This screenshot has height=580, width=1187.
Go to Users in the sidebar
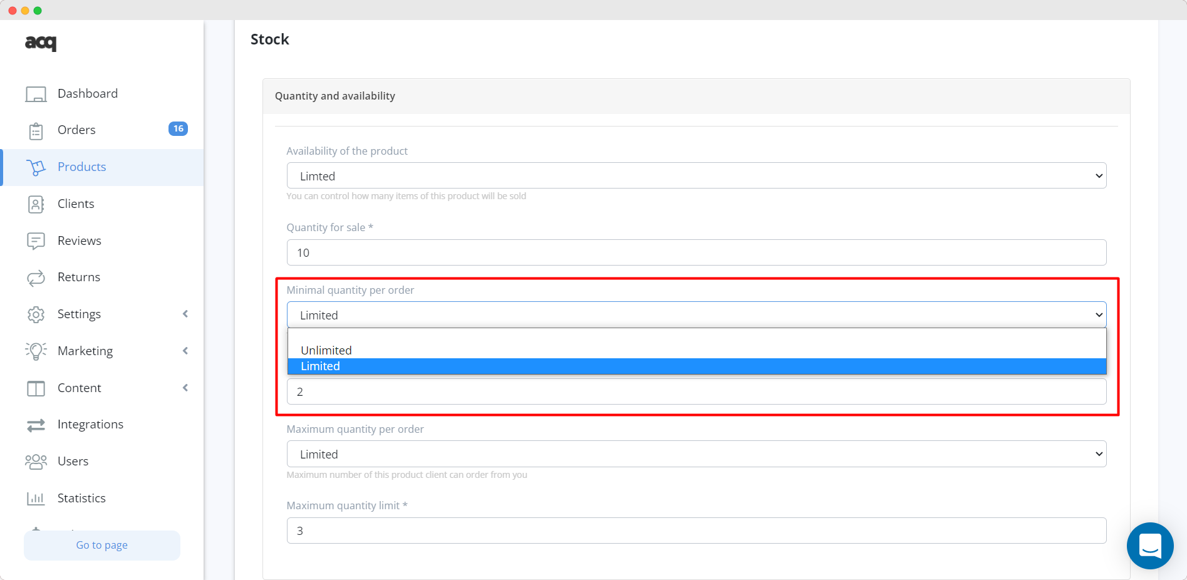73,461
